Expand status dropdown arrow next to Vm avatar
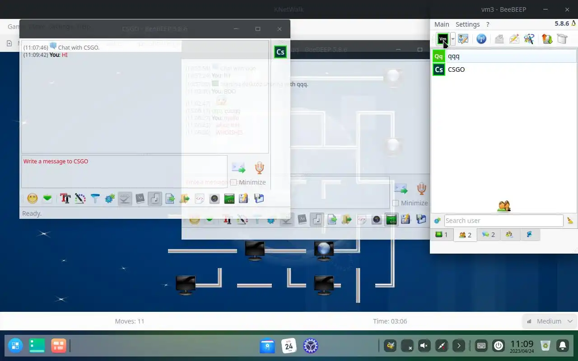This screenshot has height=361, width=578. coord(452,39)
